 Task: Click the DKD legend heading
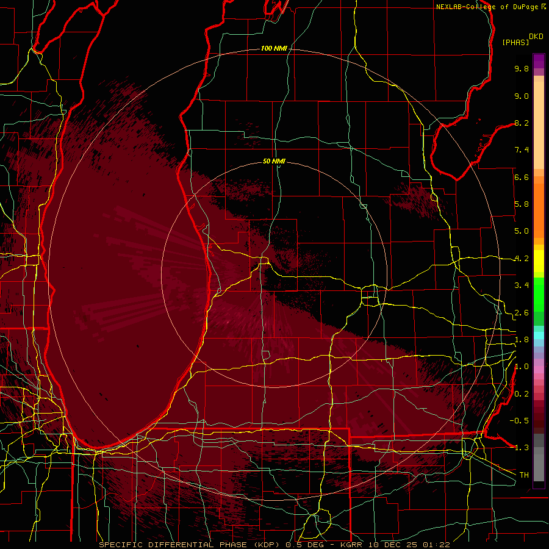[536, 37]
